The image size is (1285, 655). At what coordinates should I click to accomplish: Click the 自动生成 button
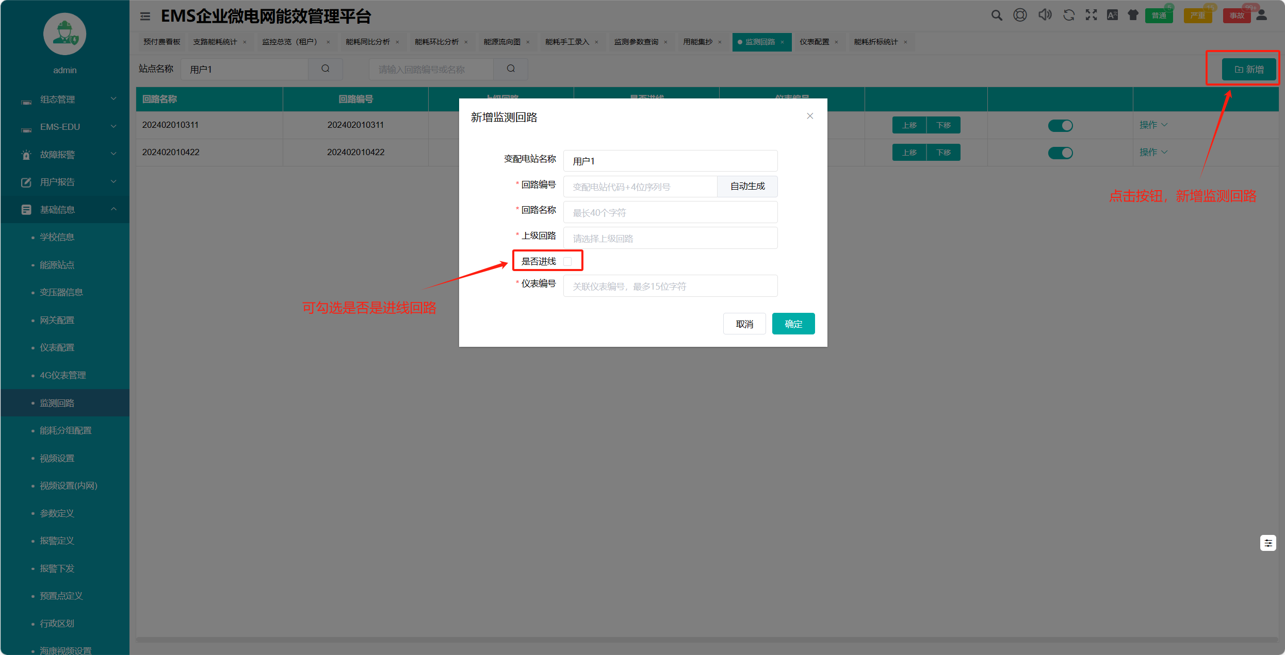747,187
